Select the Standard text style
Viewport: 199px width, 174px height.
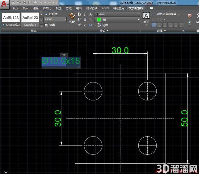tap(30, 20)
